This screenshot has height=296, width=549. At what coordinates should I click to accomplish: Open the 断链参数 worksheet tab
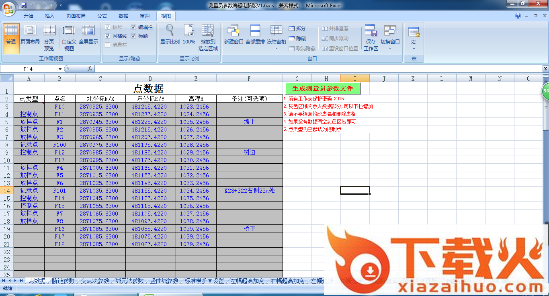coord(63,281)
